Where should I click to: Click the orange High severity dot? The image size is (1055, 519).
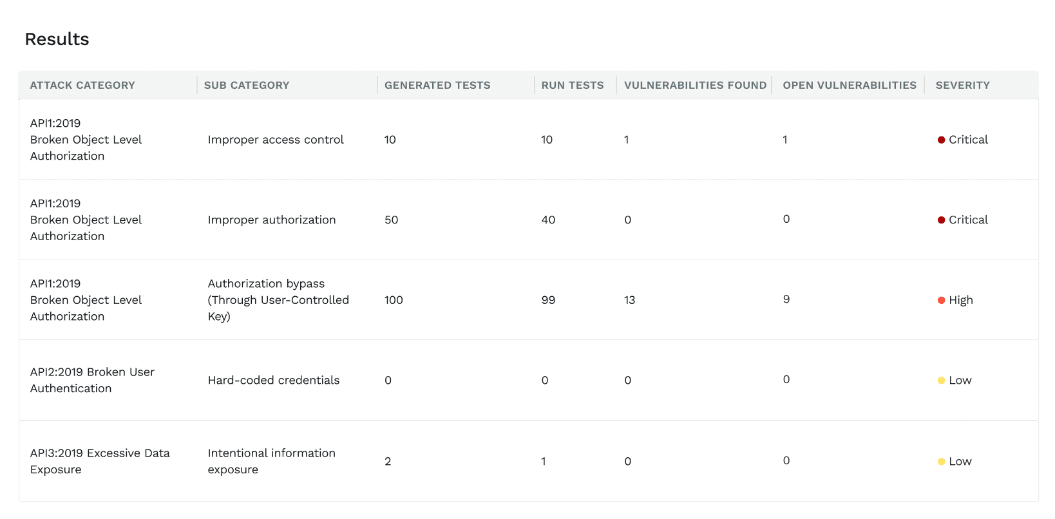pyautogui.click(x=941, y=300)
